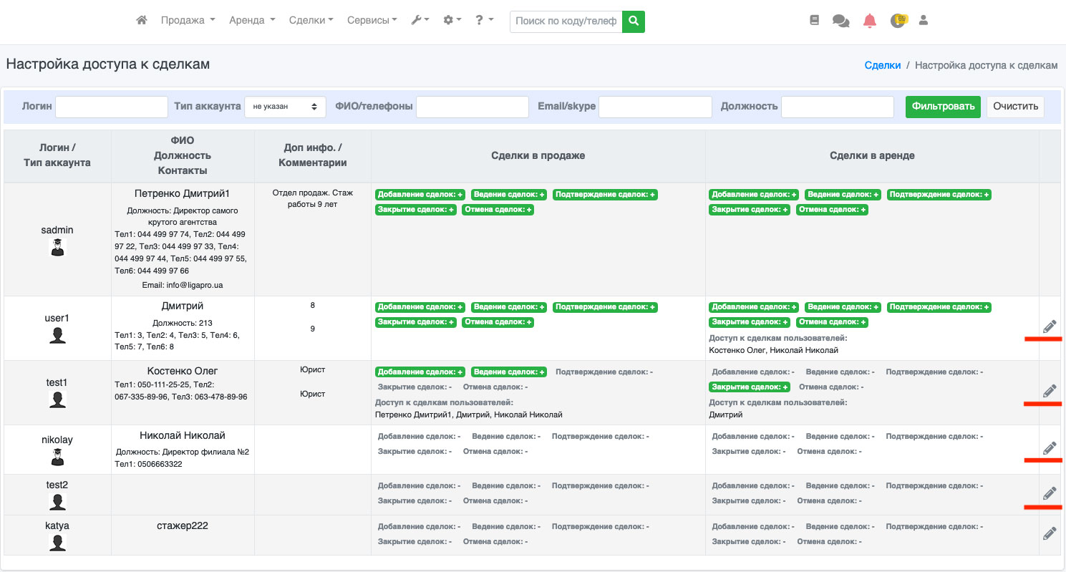Click the coin badge icon showing 69
The width and height of the screenshot is (1066, 572).
pyautogui.click(x=898, y=21)
